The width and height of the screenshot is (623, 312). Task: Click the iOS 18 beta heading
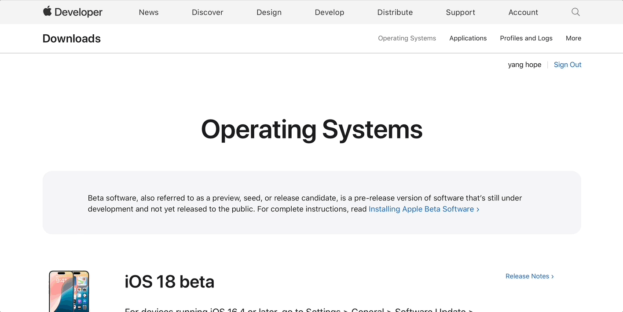pyautogui.click(x=169, y=282)
